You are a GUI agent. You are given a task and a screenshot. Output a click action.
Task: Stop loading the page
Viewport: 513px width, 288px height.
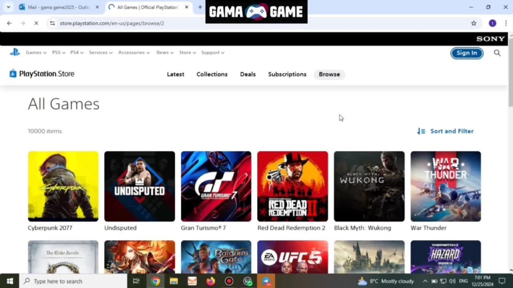(36, 23)
